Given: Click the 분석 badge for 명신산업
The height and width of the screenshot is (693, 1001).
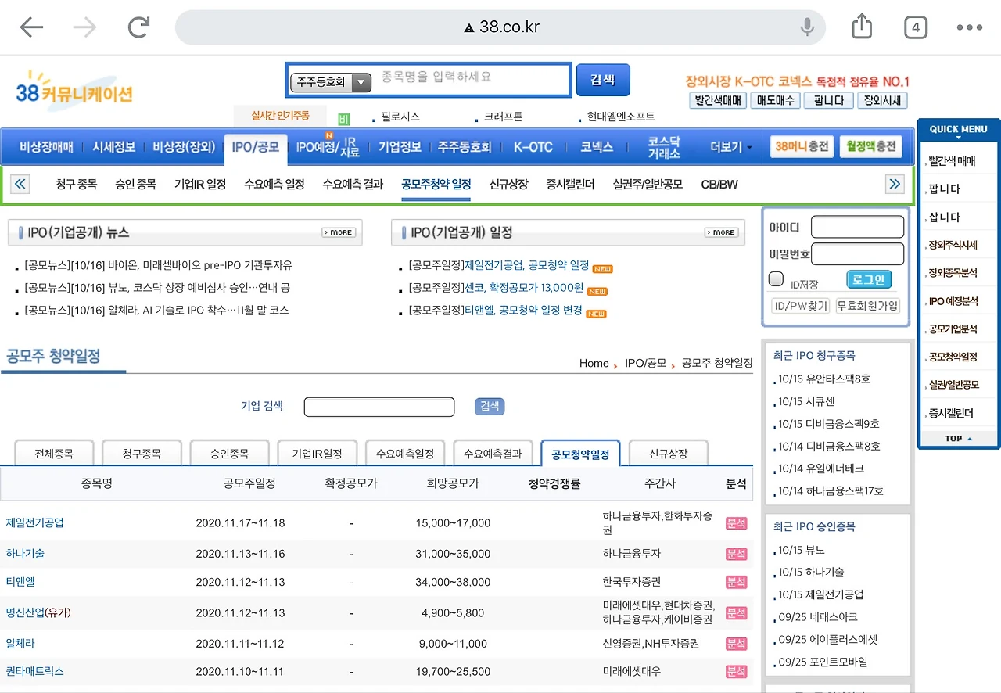Looking at the screenshot, I should [736, 612].
